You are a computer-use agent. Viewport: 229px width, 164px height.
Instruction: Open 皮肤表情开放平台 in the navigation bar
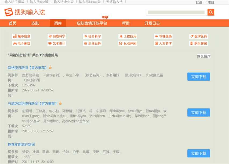click(x=92, y=23)
